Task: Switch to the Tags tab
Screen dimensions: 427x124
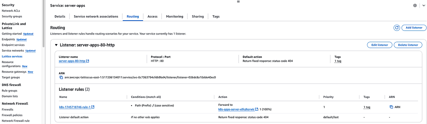Action: 216,16
